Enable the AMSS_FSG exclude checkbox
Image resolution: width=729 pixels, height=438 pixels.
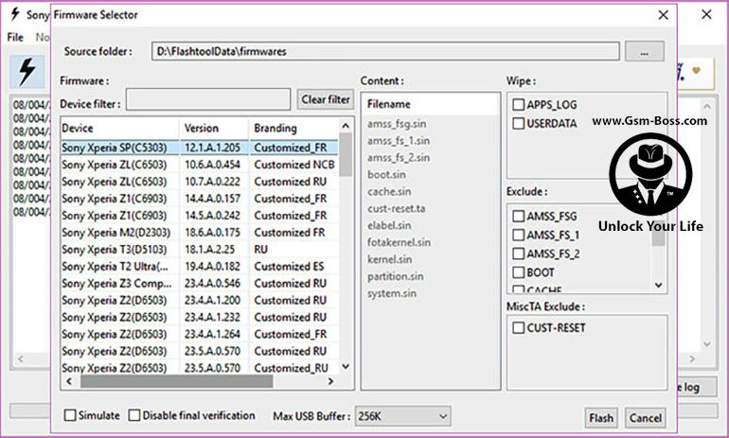[x=519, y=216]
